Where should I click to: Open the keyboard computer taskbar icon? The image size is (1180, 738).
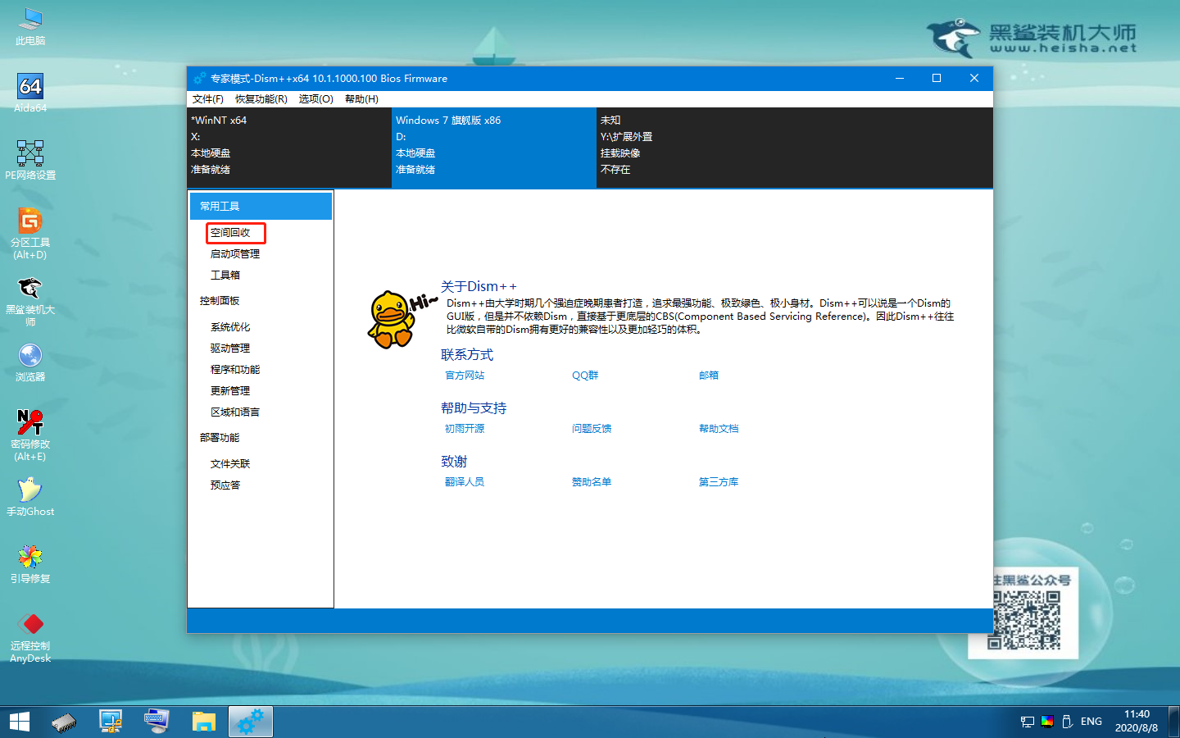point(157,722)
